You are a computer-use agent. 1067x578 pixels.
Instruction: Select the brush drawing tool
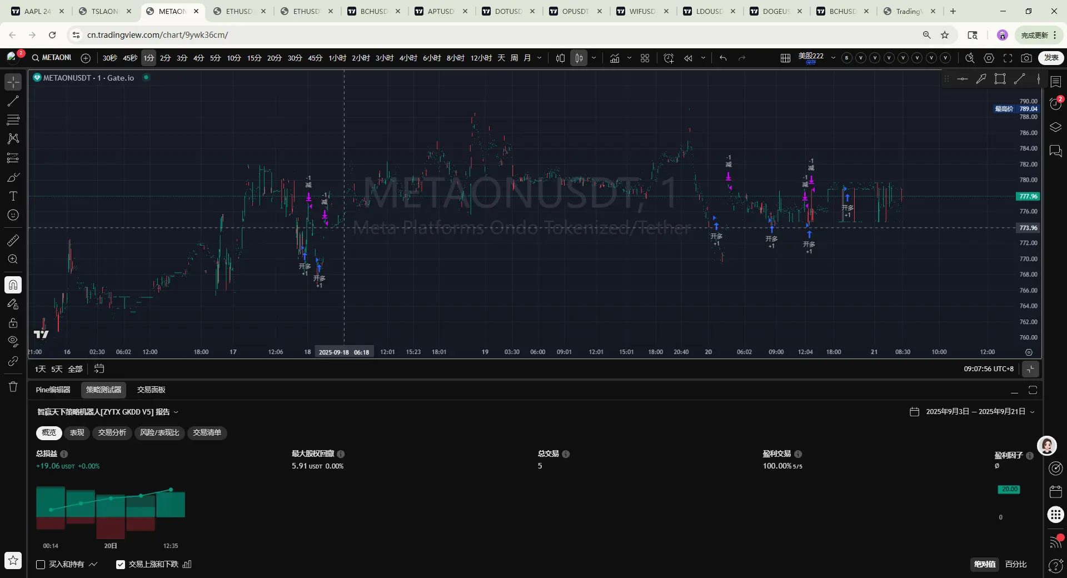[13, 177]
